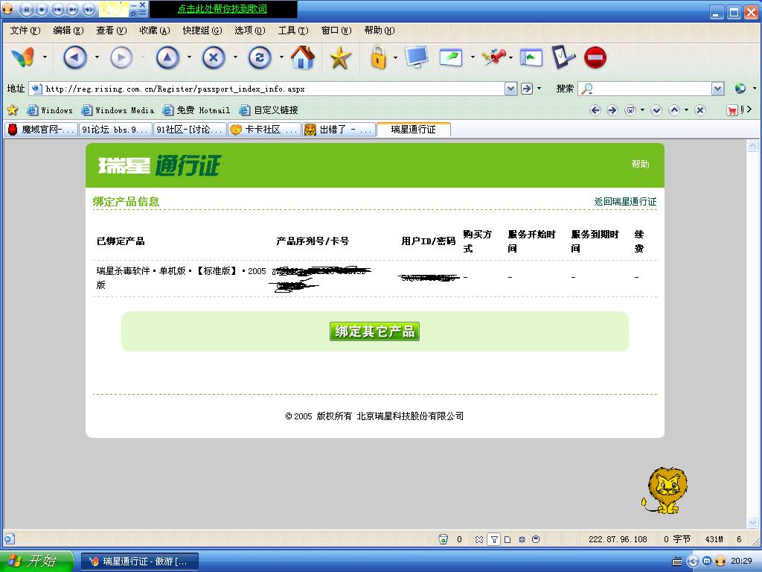The height and width of the screenshot is (572, 762).
Task: Expand the search box dropdown arrow
Action: [718, 89]
